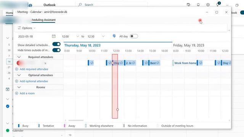244x137 pixels.
Task: Click the Busy legend entry
Action: (x=23, y=126)
